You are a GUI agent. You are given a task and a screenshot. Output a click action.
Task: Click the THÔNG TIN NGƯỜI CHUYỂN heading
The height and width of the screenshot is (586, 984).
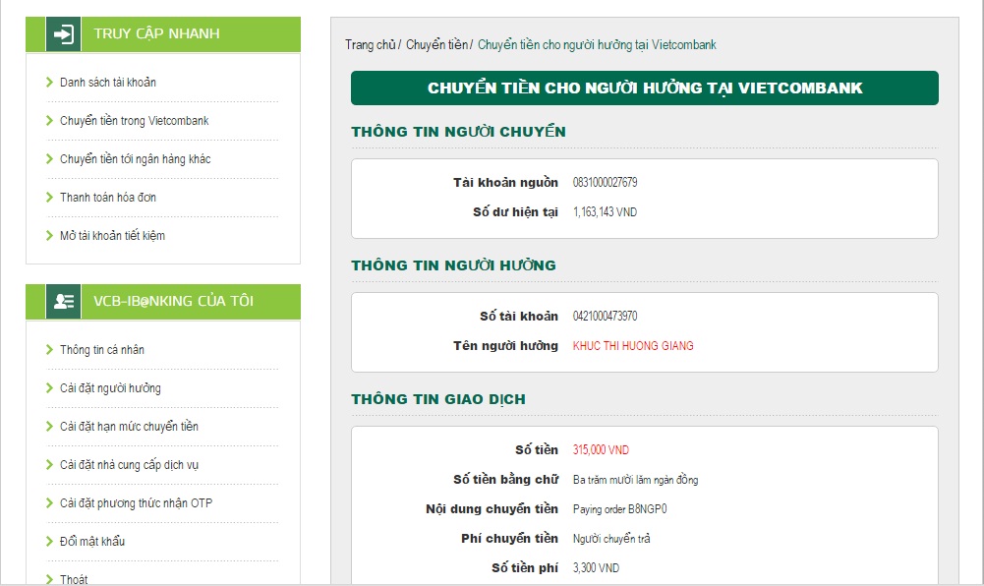click(x=458, y=132)
